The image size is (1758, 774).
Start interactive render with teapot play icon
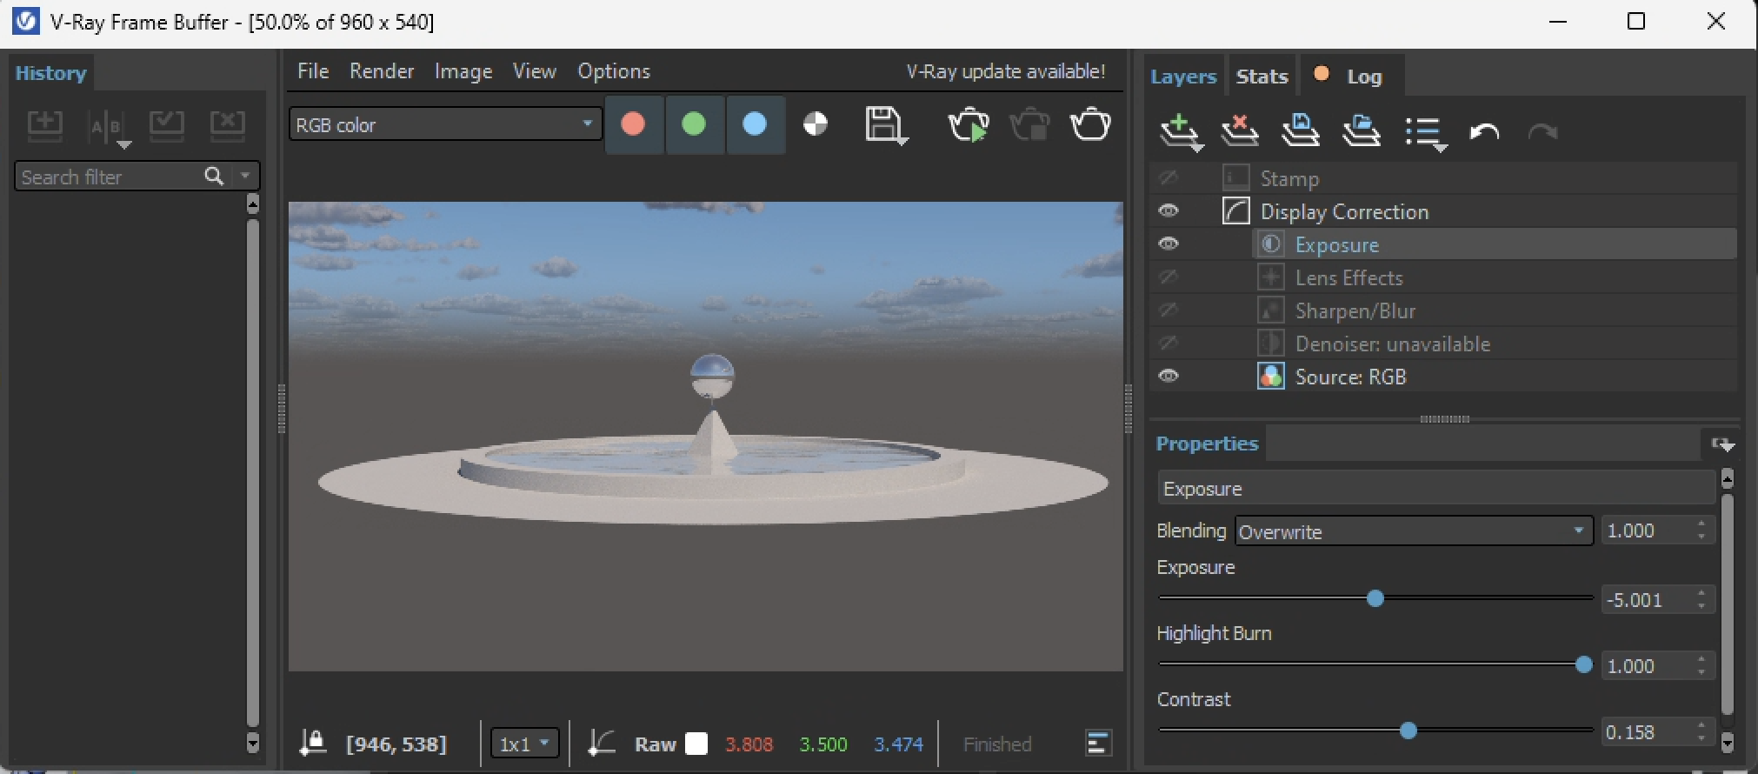968,126
